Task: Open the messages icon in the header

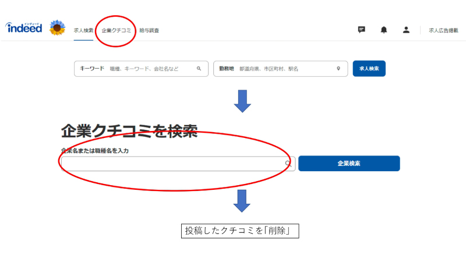Action: pos(361,30)
